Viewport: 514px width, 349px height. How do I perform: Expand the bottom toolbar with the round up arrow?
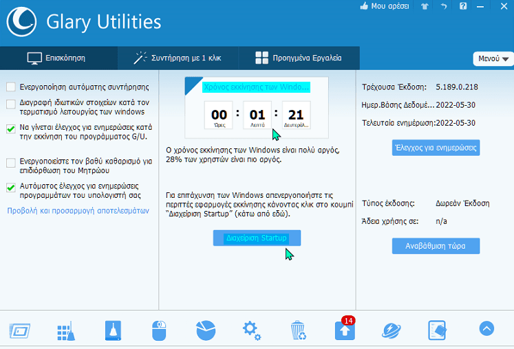tap(486, 328)
